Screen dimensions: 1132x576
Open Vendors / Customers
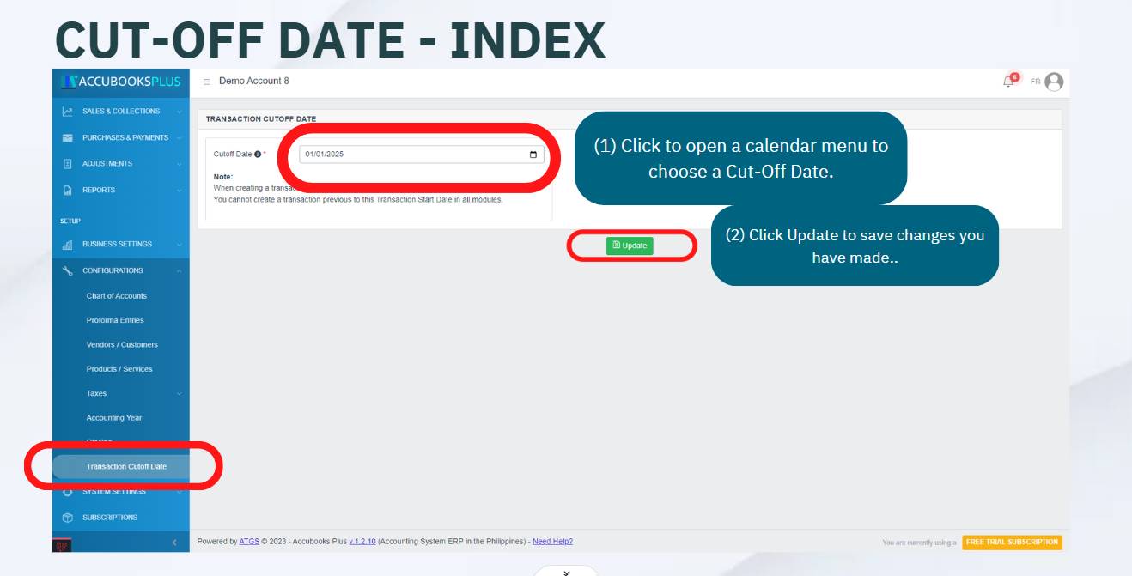point(122,344)
